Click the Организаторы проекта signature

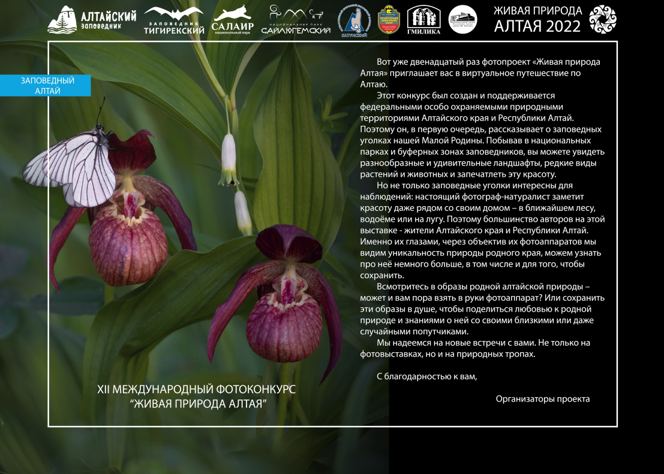(542, 398)
